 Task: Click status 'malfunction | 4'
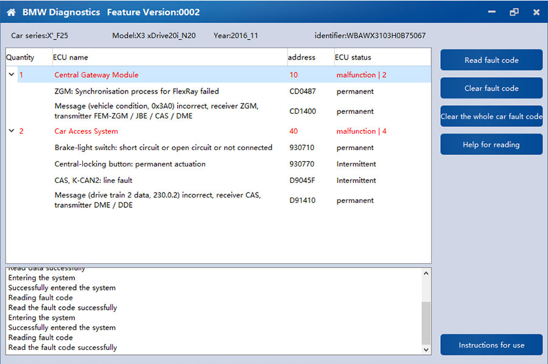(x=361, y=131)
